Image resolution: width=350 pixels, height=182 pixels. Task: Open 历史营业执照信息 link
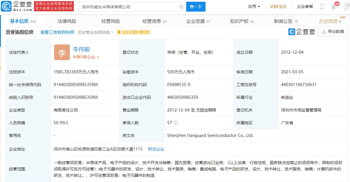coord(95,32)
